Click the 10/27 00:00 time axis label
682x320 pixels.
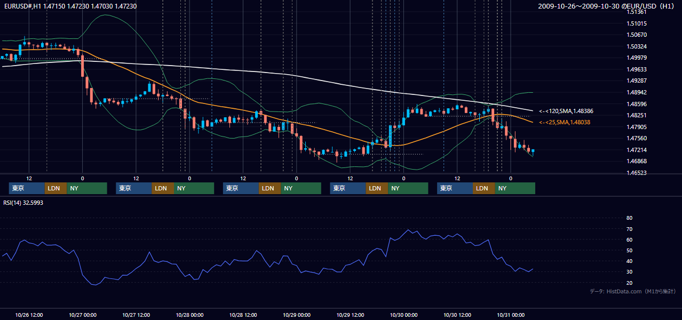point(82,315)
